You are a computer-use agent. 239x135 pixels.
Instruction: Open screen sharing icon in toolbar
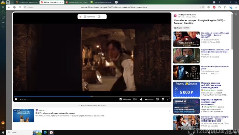coord(225,7)
